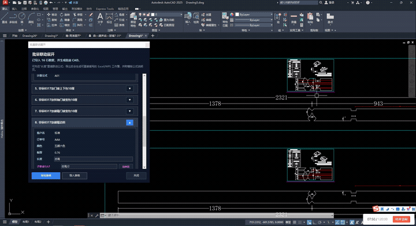Expand the Modify panel flyout
Viewport: 416px width, 226px height.
point(69,30)
